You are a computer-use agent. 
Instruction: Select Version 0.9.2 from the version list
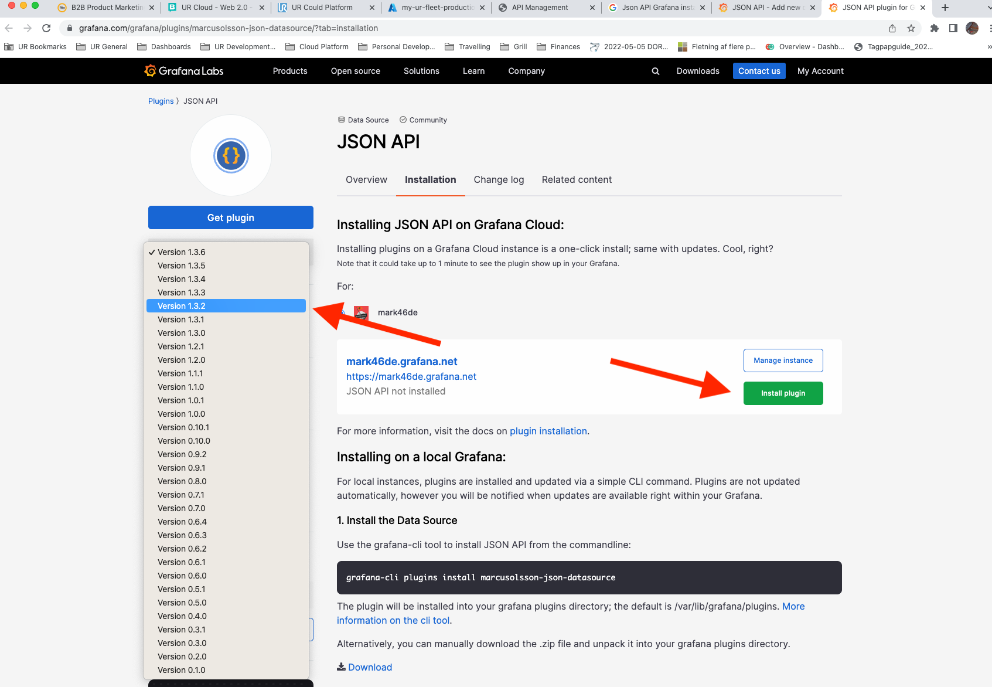click(x=182, y=454)
